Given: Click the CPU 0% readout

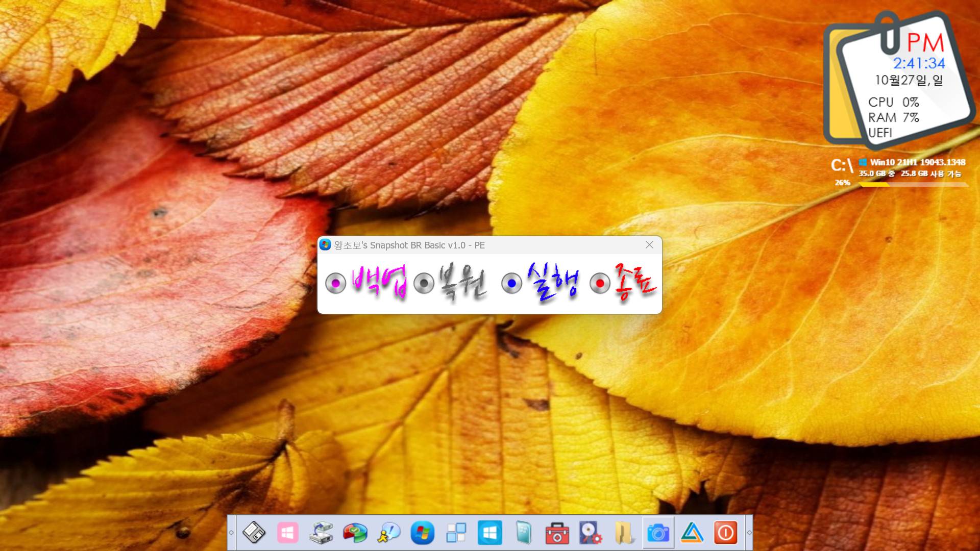Looking at the screenshot, I should pyautogui.click(x=894, y=102).
